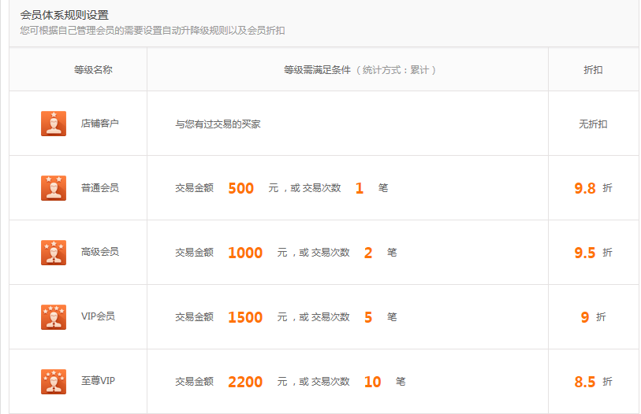Click the 店铺客户 level icon
Viewport: 641px width, 414px height.
[x=54, y=124]
